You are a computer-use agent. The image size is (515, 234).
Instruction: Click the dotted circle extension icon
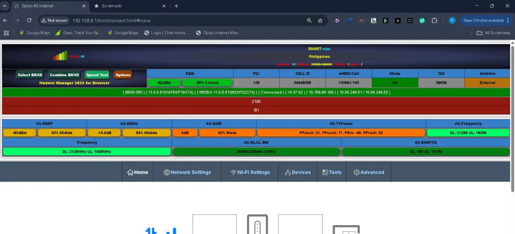click(410, 20)
